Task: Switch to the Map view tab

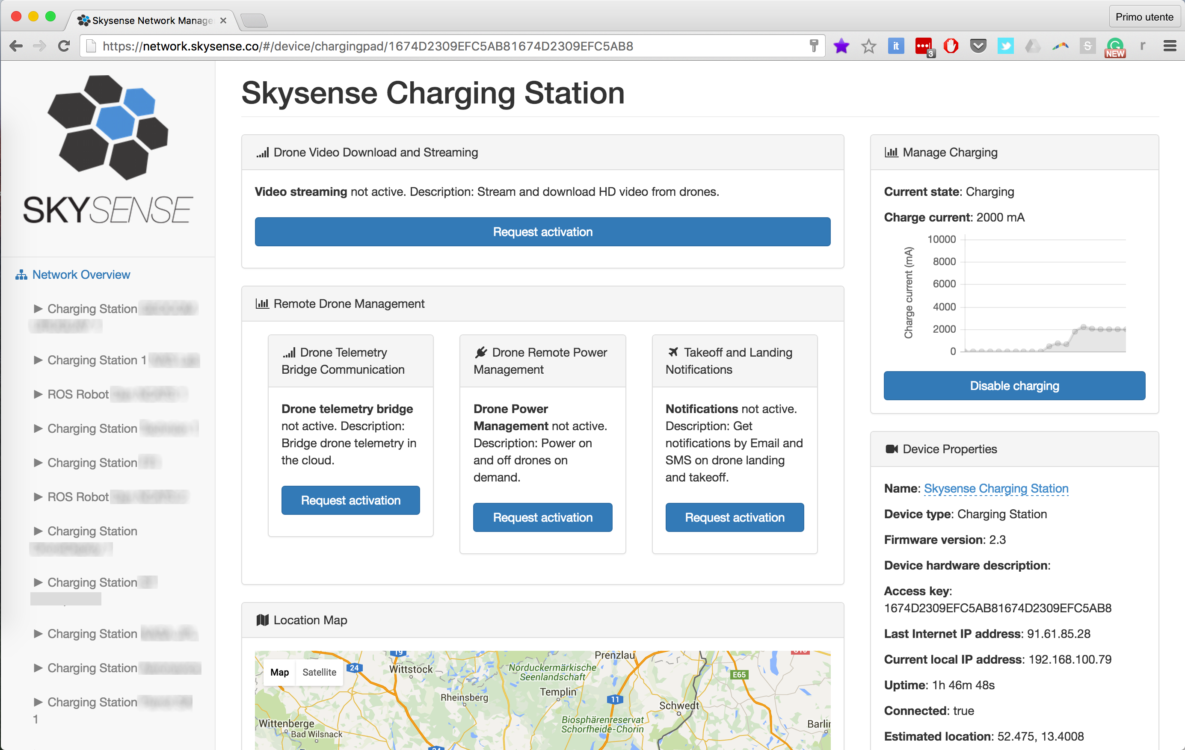Action: [279, 672]
